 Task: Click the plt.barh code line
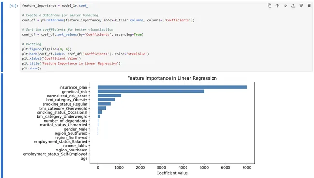[86, 54]
